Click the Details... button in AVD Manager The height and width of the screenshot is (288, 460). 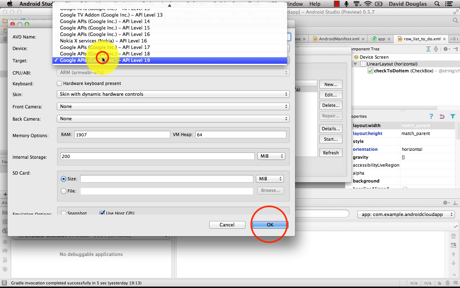(x=331, y=129)
